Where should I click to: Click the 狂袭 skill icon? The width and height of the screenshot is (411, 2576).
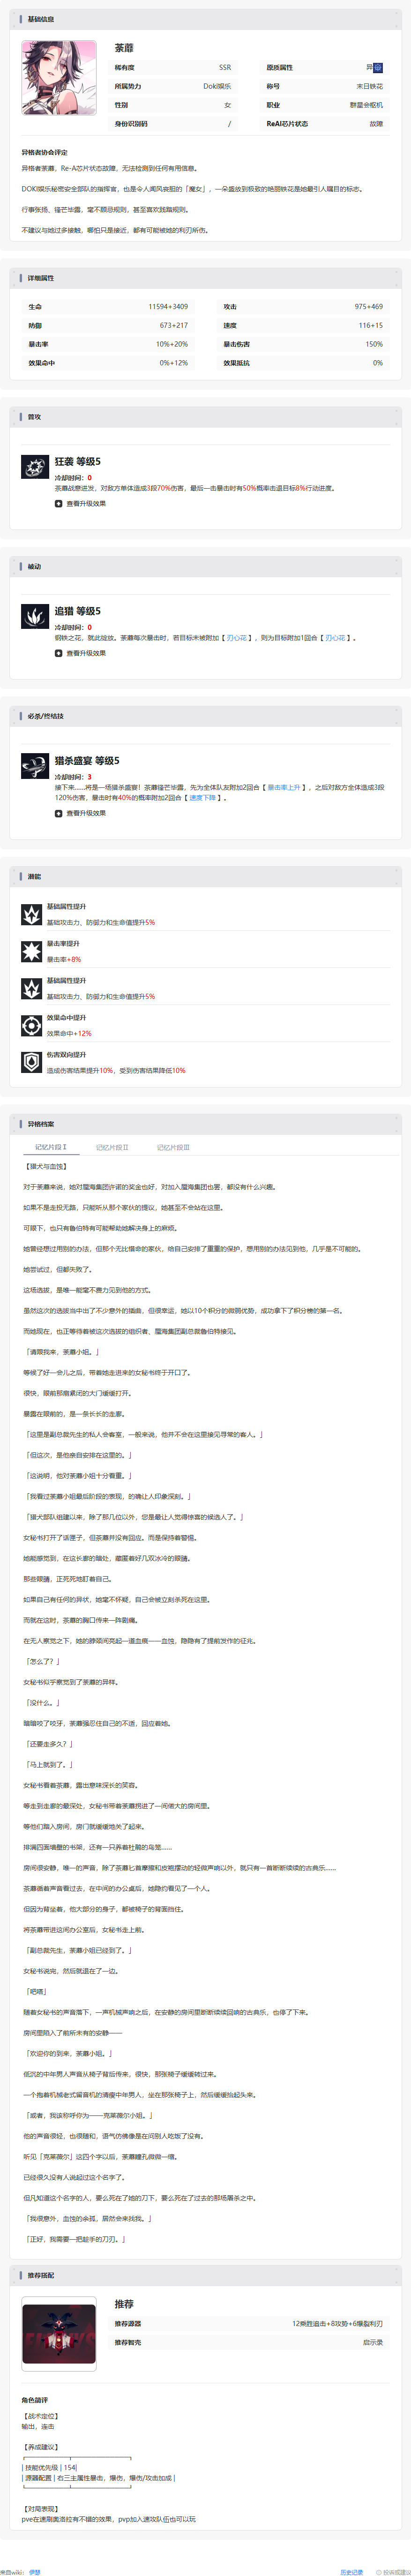pyautogui.click(x=35, y=467)
